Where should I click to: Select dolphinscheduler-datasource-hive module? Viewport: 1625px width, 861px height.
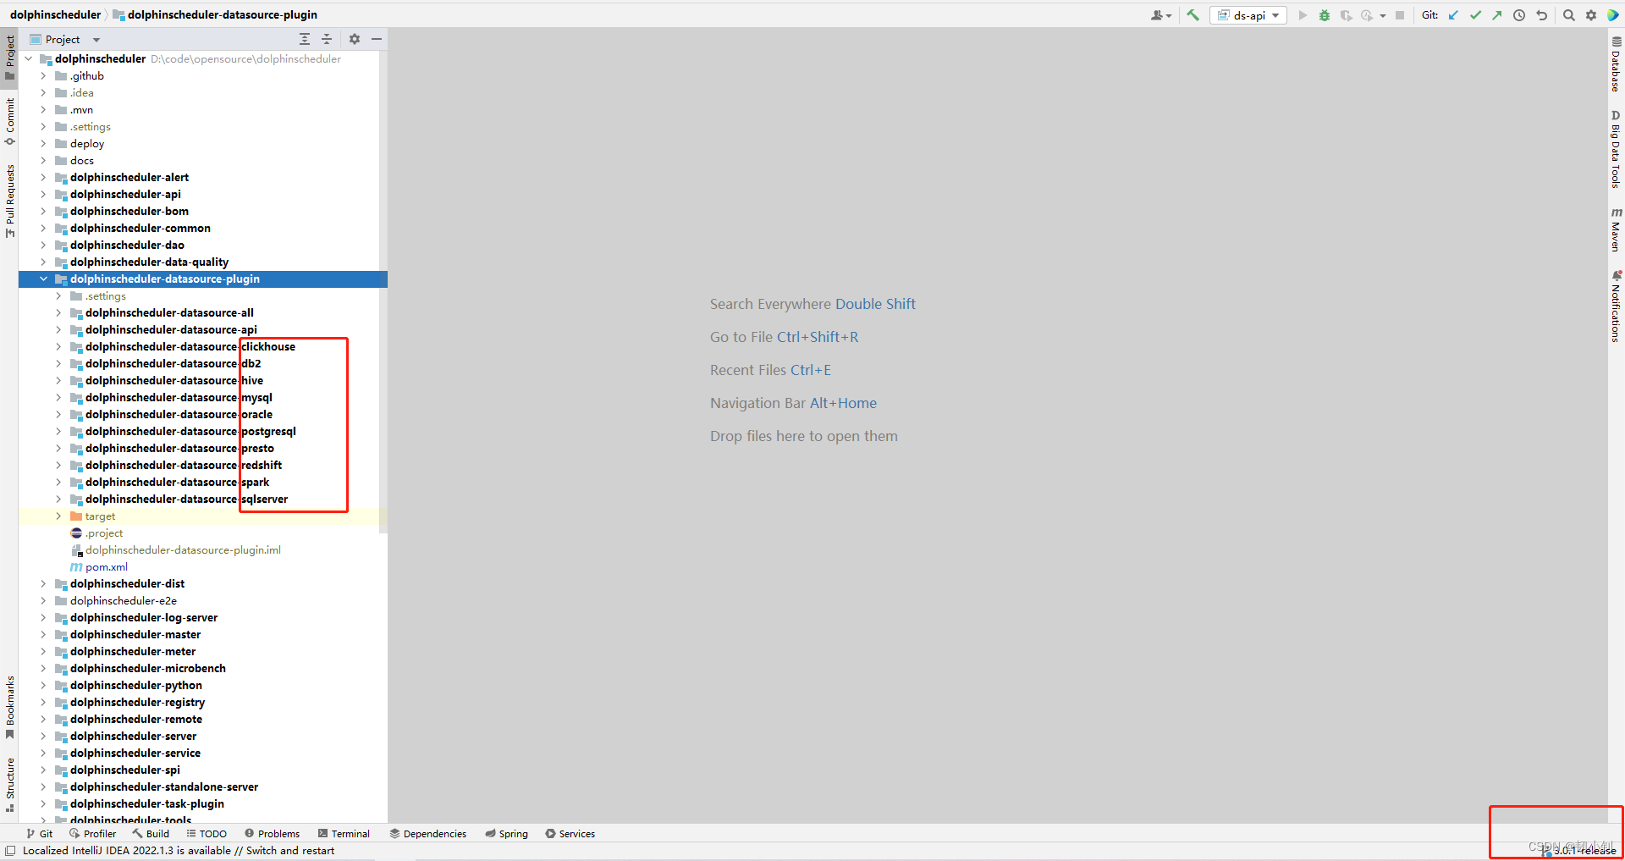[x=174, y=381]
